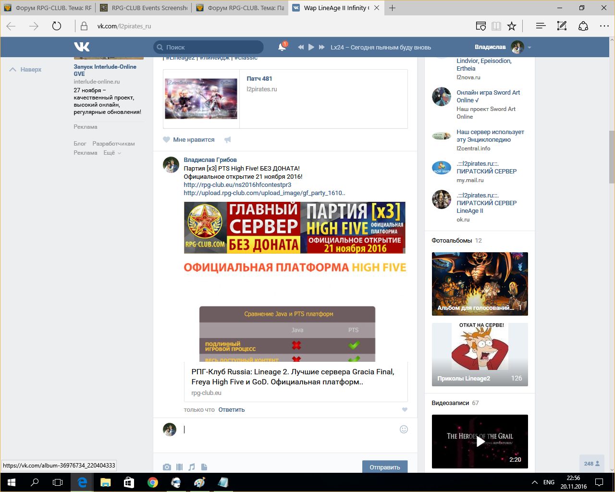Image resolution: width=615 pixels, height=492 pixels.
Task: Open Edge Hub lines icon
Action: click(541, 26)
